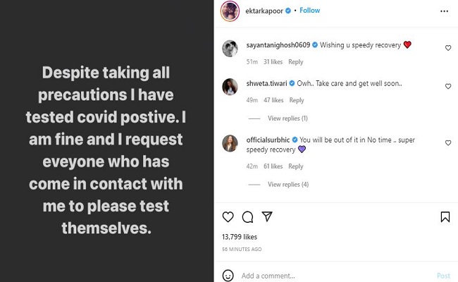The width and height of the screenshot is (458, 282).
Task: Expand View replies (1) under shweta.tiwari
Action: [x=287, y=118]
